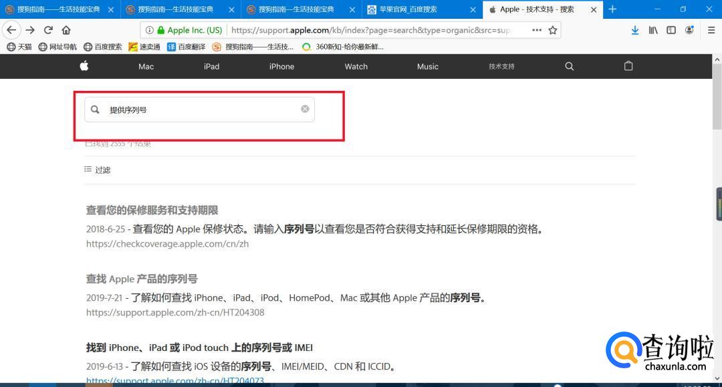Open the 360新知 bookmark
This screenshot has height=387, width=722.
342,47
